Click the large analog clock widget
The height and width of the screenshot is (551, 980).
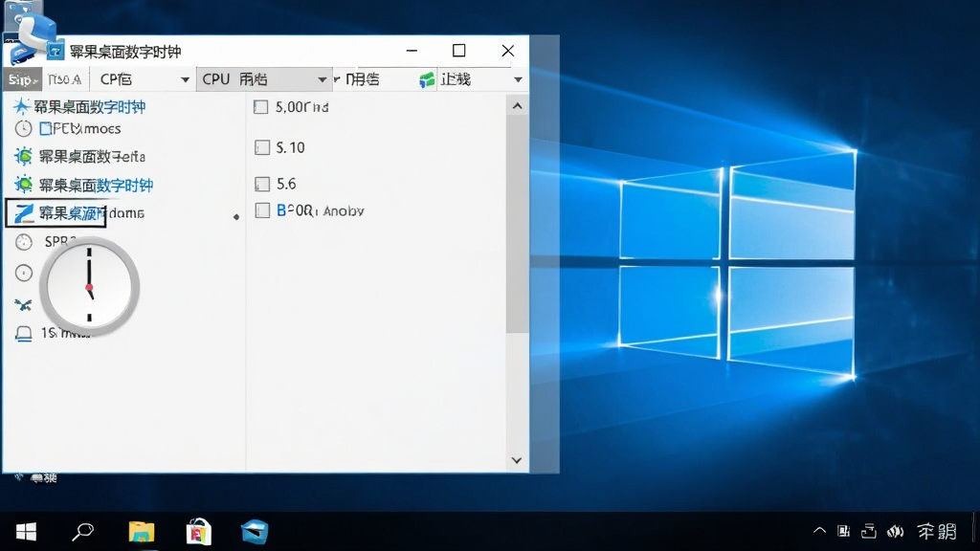pyautogui.click(x=89, y=287)
